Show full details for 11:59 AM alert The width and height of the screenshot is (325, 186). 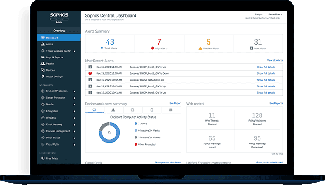[x=266, y=67]
